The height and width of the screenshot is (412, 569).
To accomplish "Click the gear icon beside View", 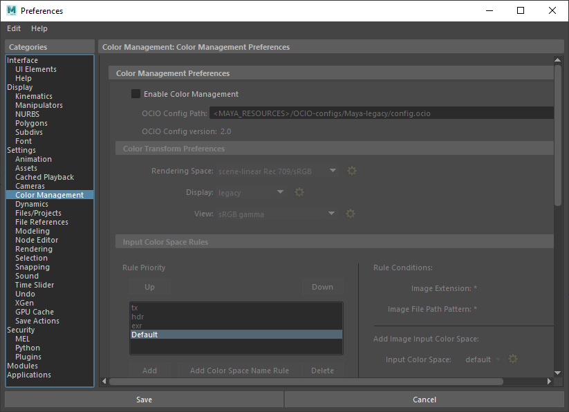I will (351, 214).
